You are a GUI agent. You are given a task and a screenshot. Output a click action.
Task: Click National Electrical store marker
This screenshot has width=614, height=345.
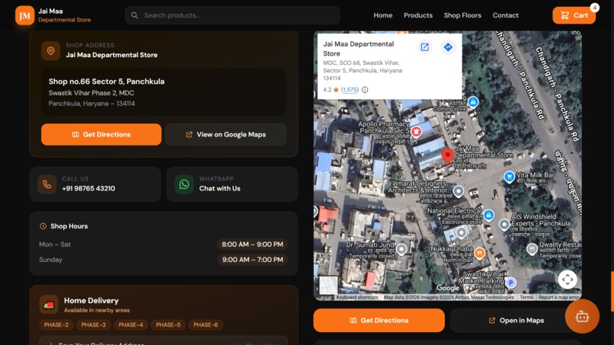click(x=488, y=215)
